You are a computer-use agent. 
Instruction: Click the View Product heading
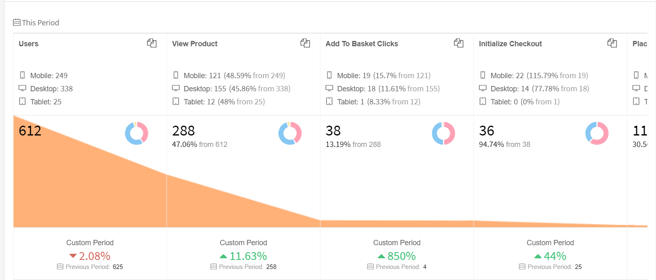[x=195, y=44]
